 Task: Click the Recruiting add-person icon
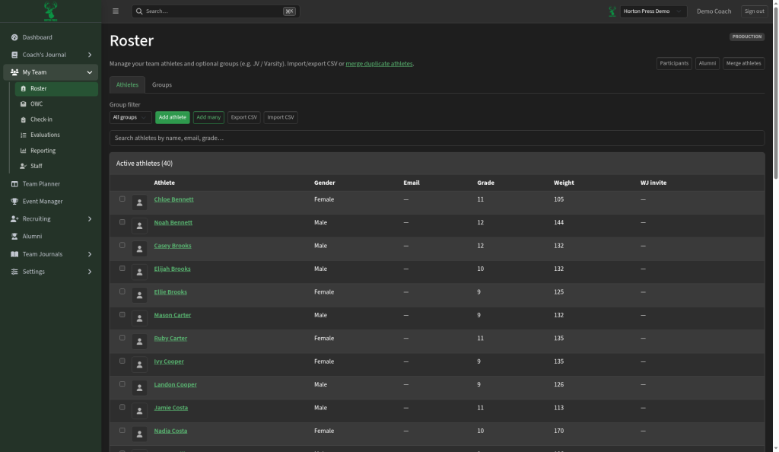pos(14,218)
